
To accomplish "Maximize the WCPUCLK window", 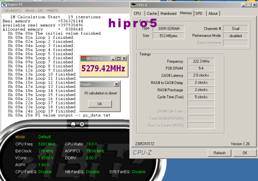I will (x=118, y=58).
